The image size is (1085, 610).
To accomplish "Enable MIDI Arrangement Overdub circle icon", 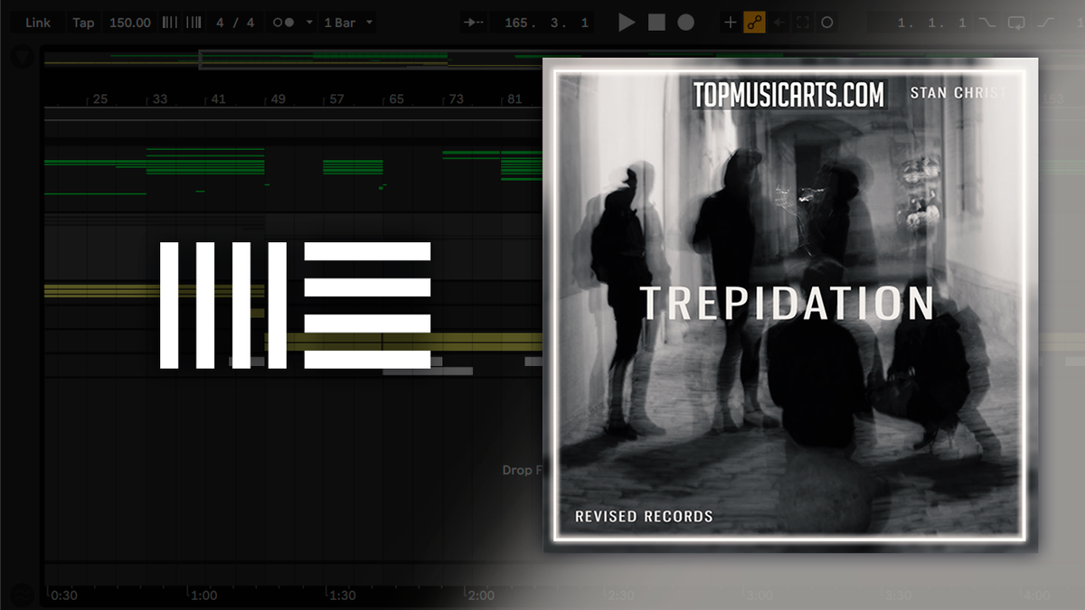I will tap(828, 22).
